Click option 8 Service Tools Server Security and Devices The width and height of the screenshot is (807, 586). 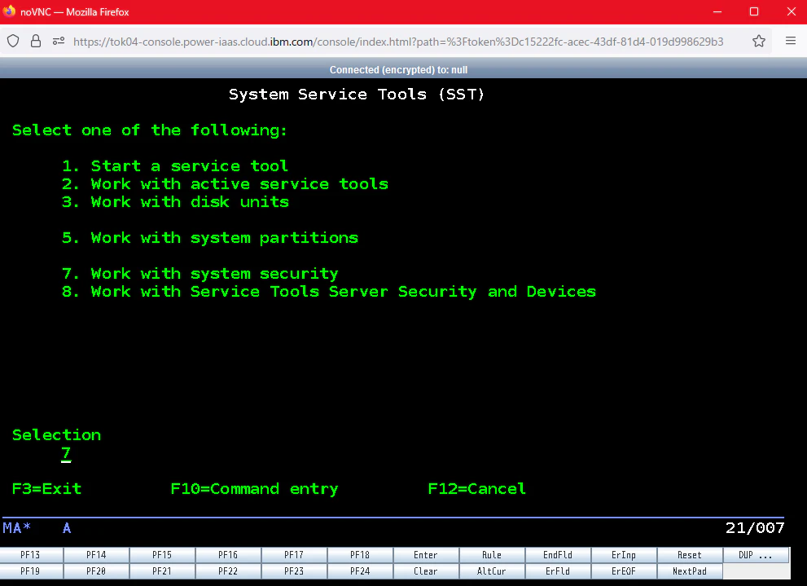(x=329, y=292)
